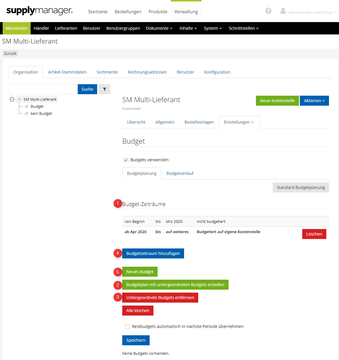The height and width of the screenshot is (360, 339).
Task: Click the help question mark icon
Action: coord(268,11)
